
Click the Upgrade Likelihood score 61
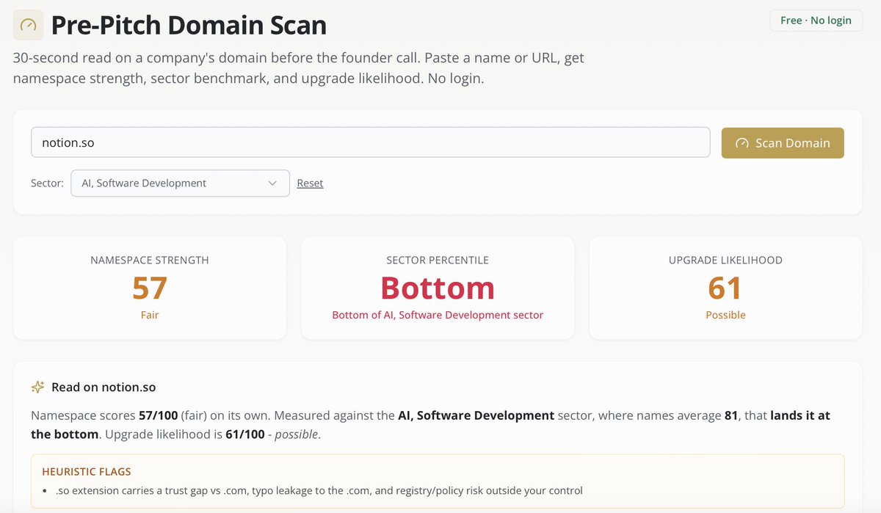coord(725,288)
